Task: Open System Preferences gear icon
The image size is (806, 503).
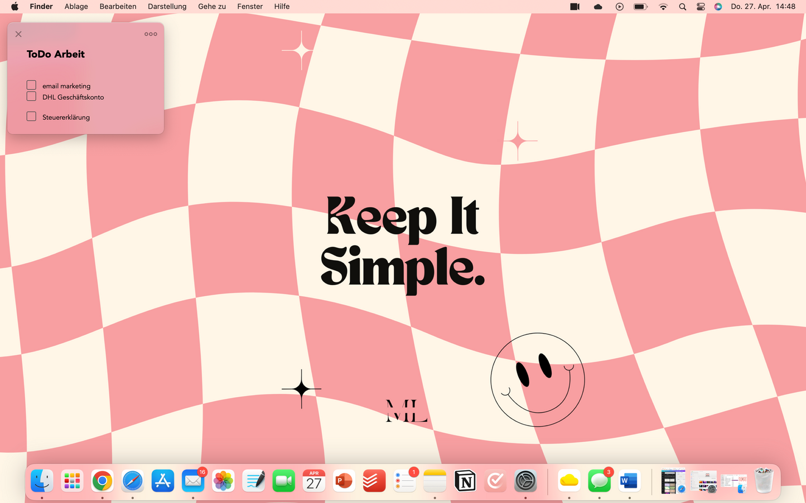Action: coord(525,481)
